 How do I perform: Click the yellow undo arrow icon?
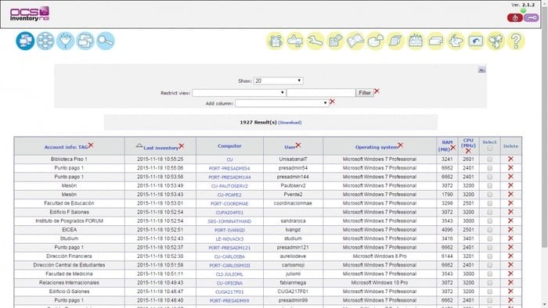pos(476,41)
